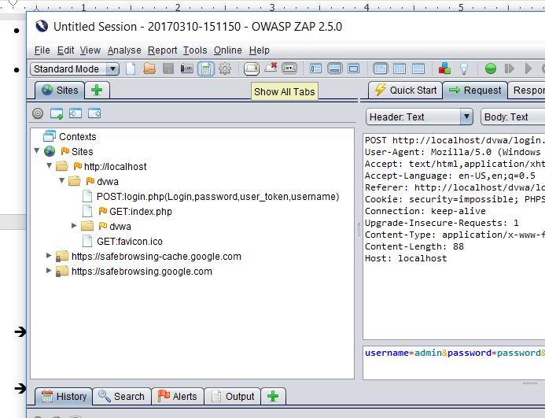Click the Content-Length: 88 header line
545x418 pixels.
414,246
